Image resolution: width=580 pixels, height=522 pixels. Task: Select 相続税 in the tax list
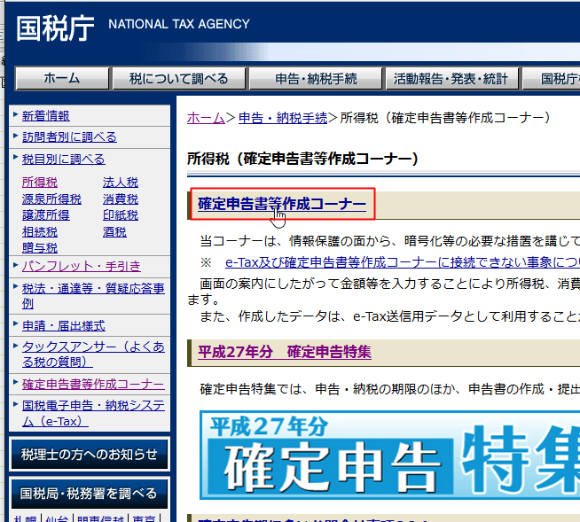[40, 232]
